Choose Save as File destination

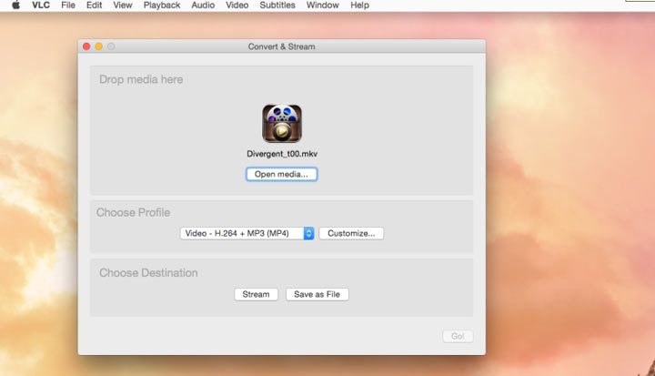click(x=317, y=294)
